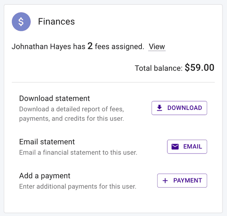Click the number 2 in fees assigned
The image size is (227, 216).
90,46
